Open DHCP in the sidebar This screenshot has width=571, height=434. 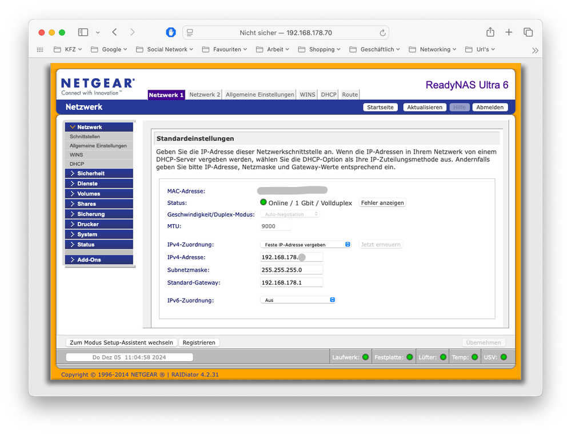(x=99, y=164)
